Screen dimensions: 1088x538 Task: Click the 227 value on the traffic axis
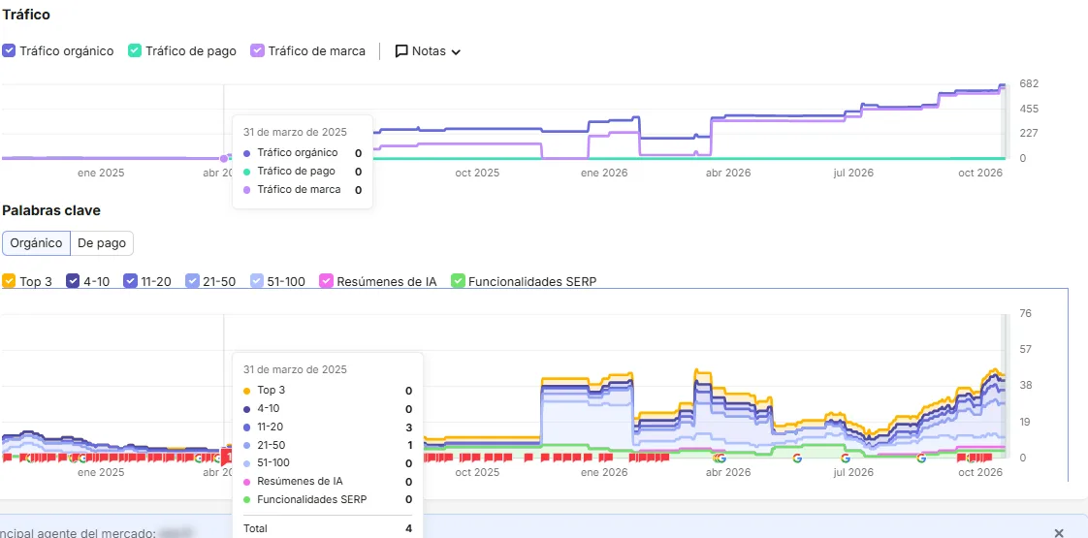coord(1028,133)
